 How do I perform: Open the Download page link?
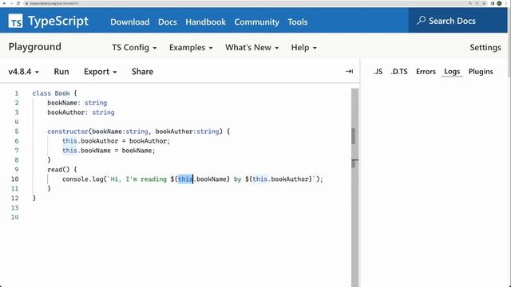(x=129, y=22)
